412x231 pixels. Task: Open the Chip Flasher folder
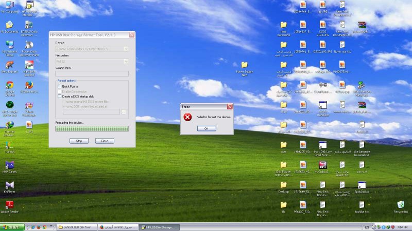(x=284, y=169)
